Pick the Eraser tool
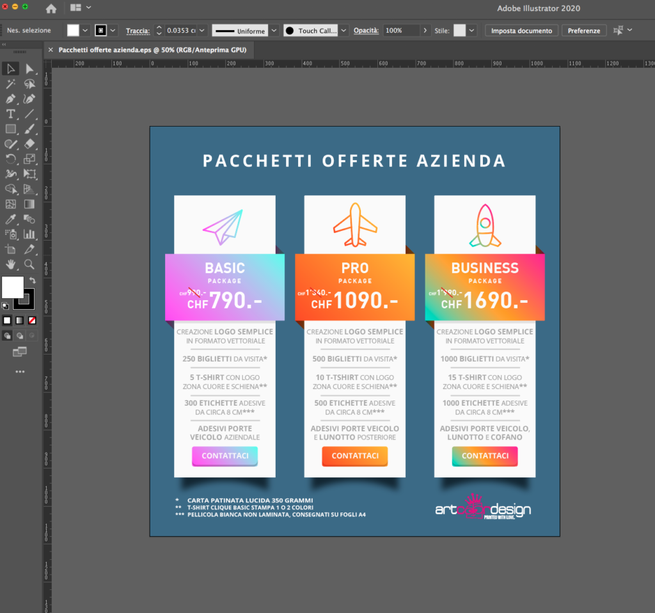 29,144
